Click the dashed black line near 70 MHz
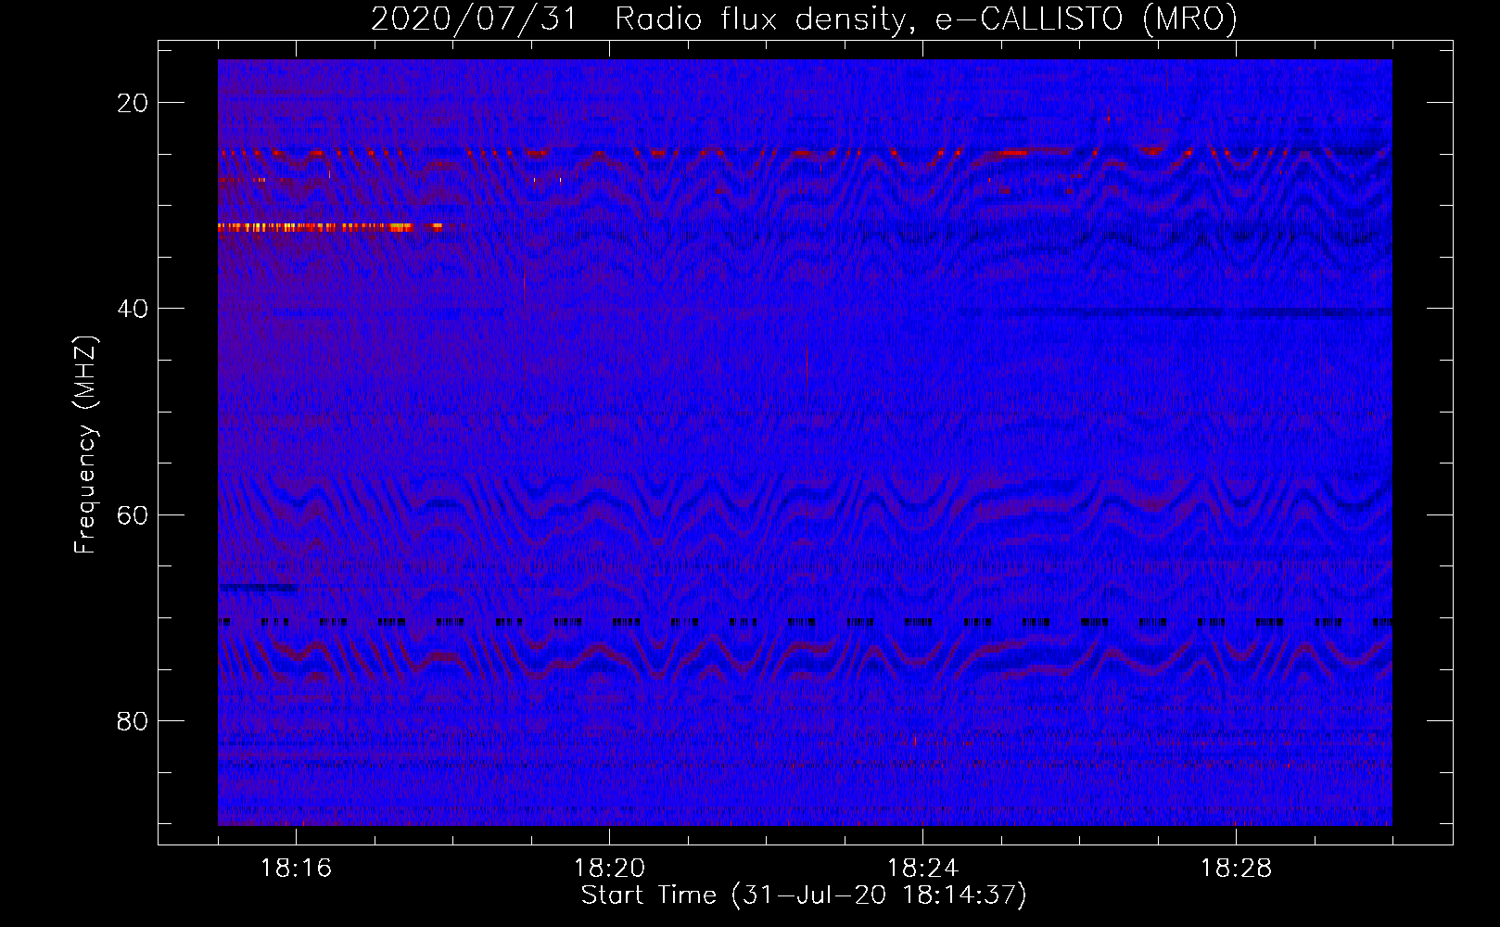The width and height of the screenshot is (1500, 927). [805, 623]
